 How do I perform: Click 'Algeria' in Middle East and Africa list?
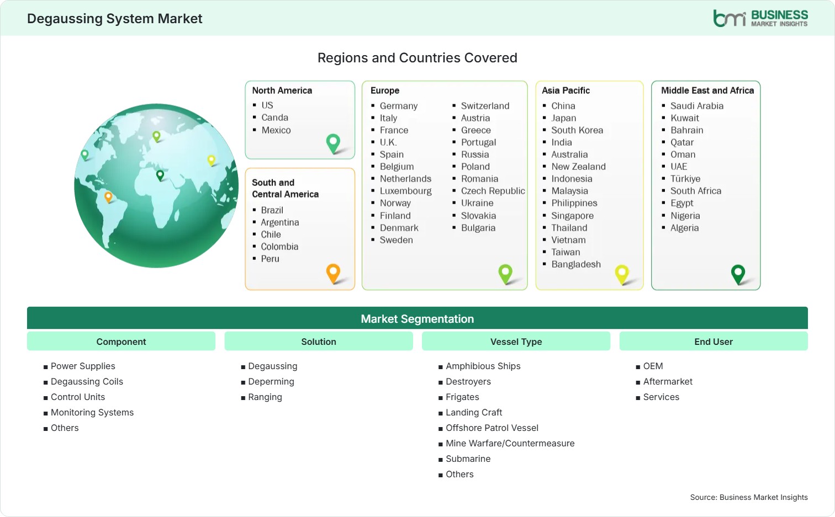pyautogui.click(x=685, y=228)
